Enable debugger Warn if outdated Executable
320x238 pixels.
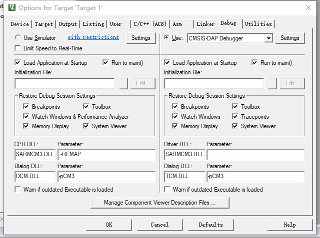(x=167, y=189)
